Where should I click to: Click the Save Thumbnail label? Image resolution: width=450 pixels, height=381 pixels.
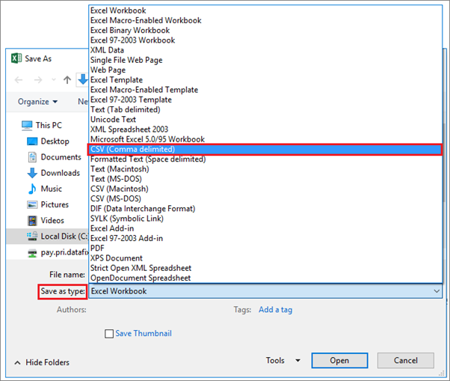click(x=144, y=334)
